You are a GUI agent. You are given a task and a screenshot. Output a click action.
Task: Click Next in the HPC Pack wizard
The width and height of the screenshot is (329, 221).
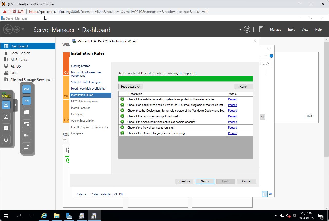(x=205, y=181)
